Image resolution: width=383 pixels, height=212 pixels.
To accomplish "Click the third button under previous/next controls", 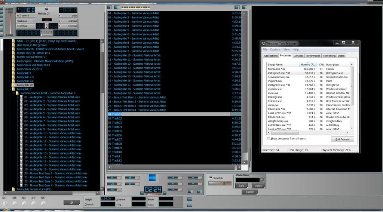I will coord(175,190).
